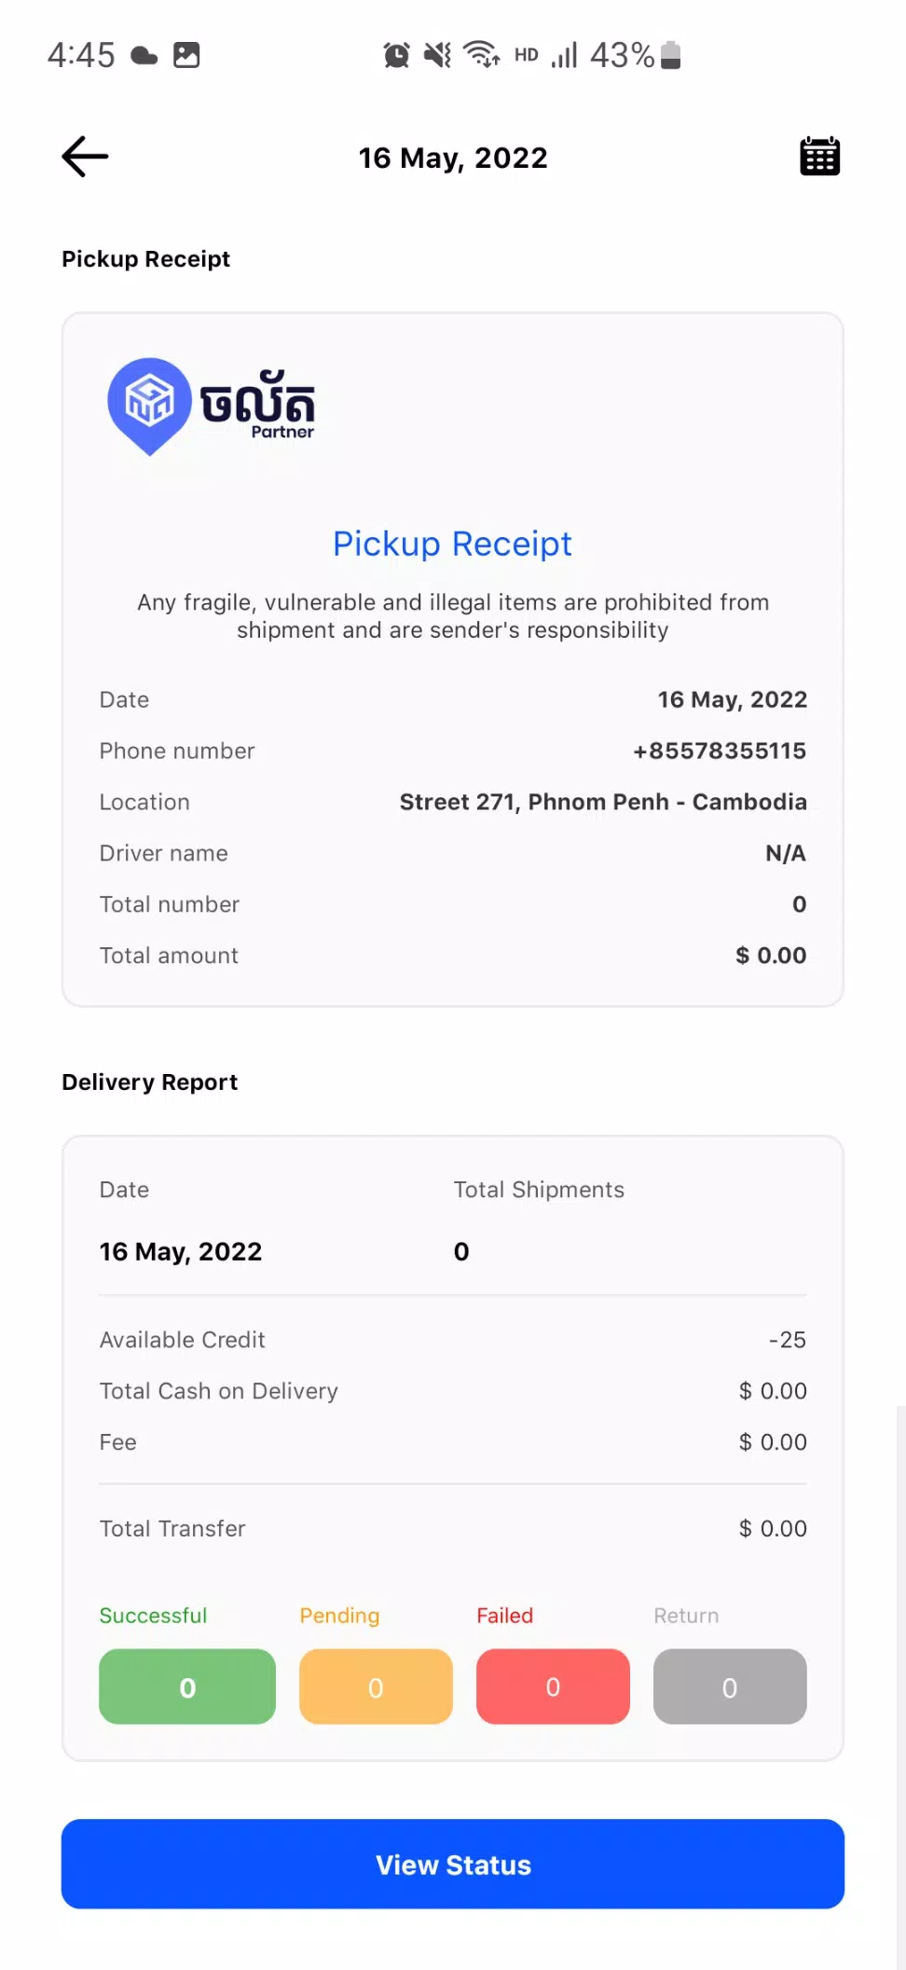The width and height of the screenshot is (906, 1970).
Task: Select the green Successful count box
Action: (187, 1687)
